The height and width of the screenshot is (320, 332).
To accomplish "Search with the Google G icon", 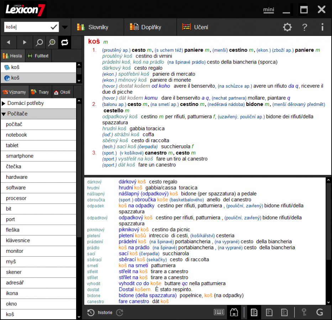I will click(320, 312).
